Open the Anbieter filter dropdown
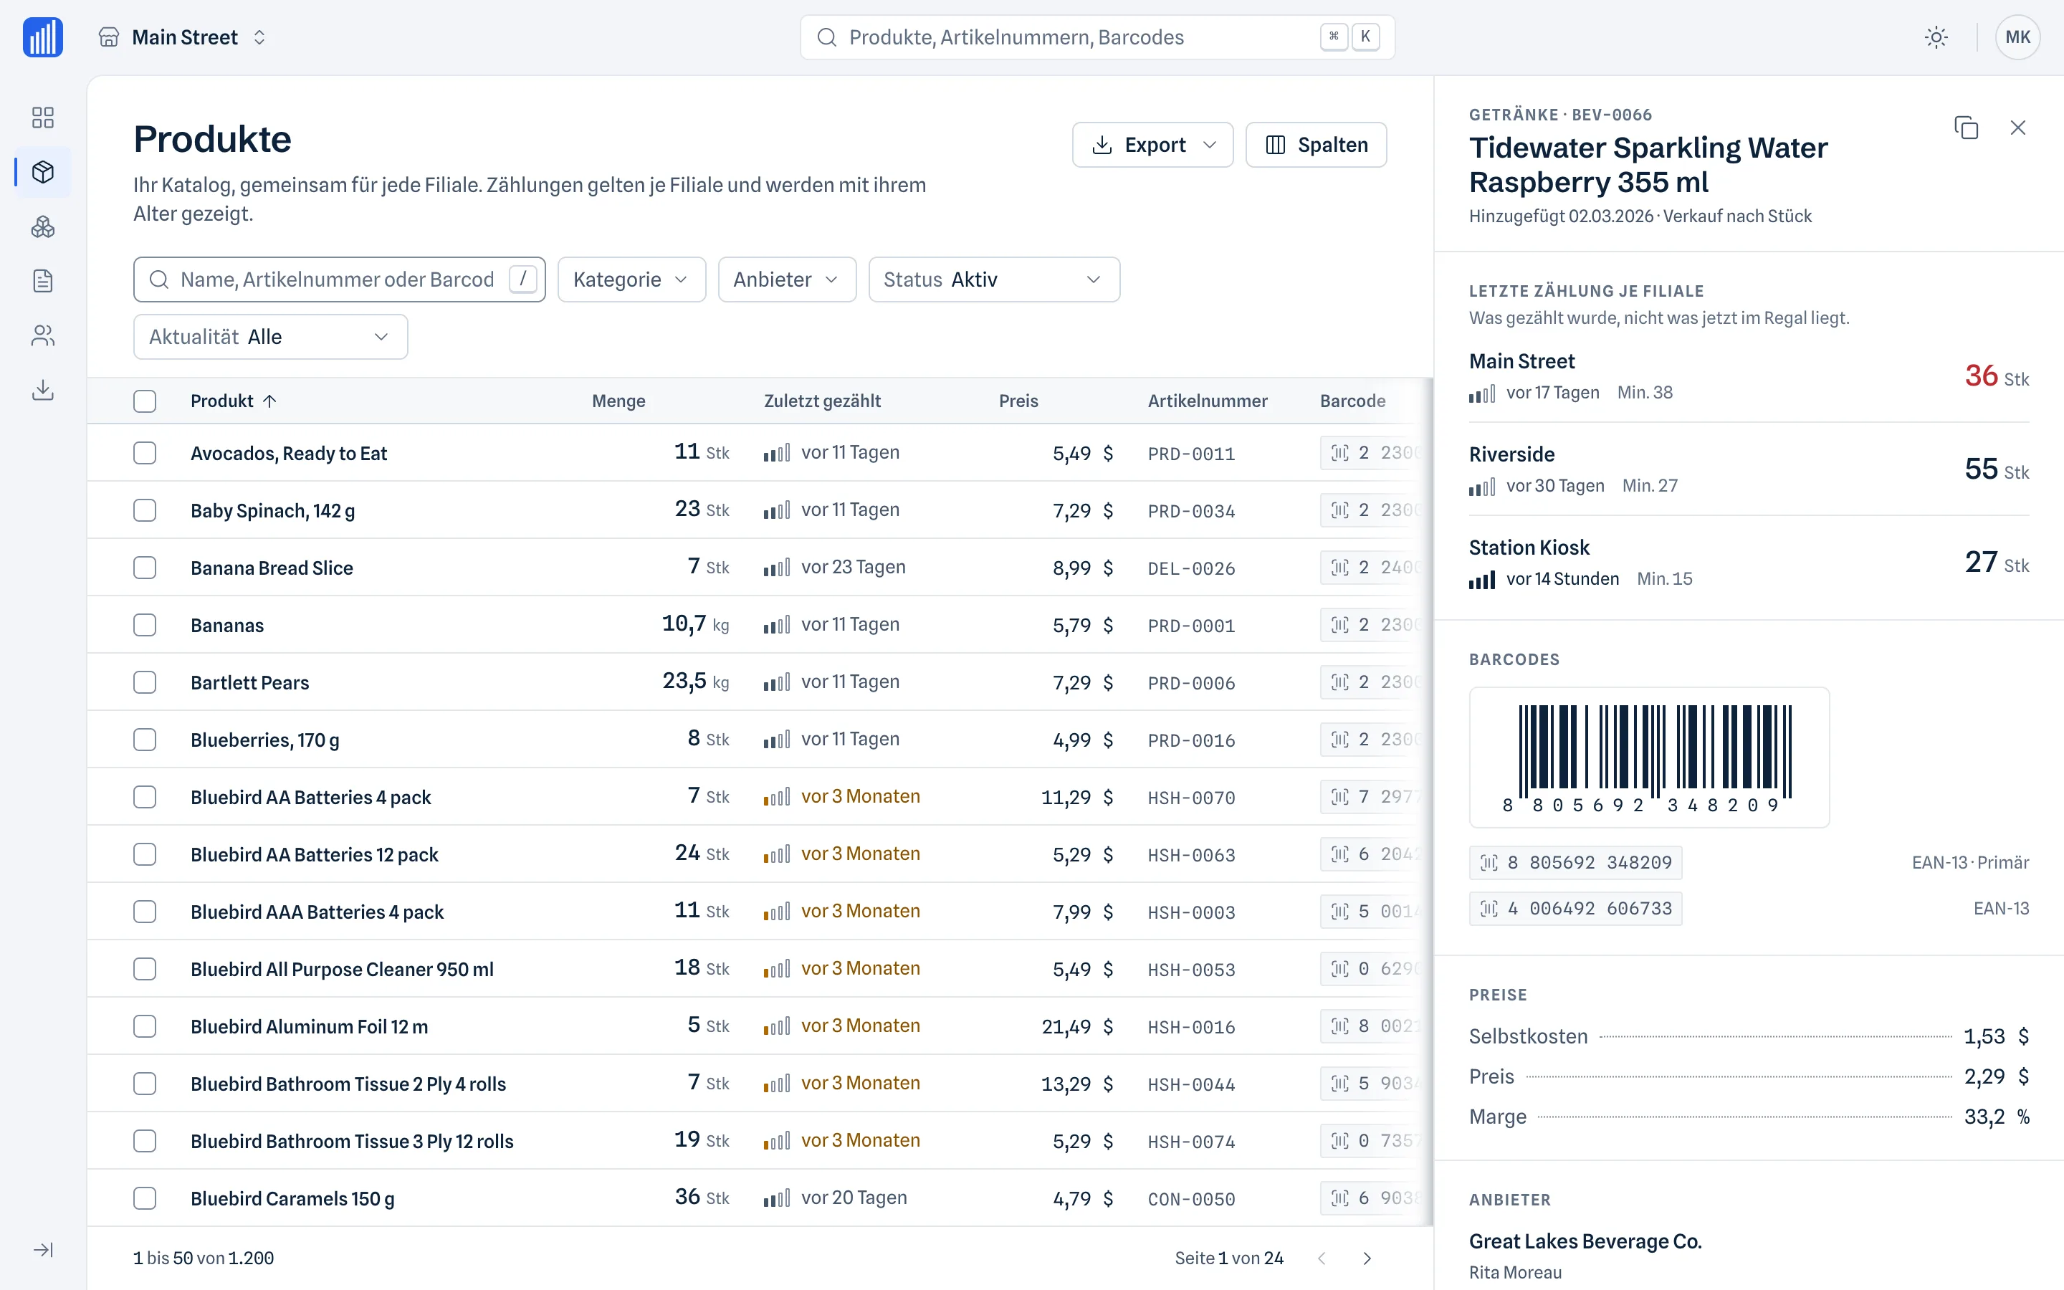2064x1290 pixels. pyautogui.click(x=786, y=279)
